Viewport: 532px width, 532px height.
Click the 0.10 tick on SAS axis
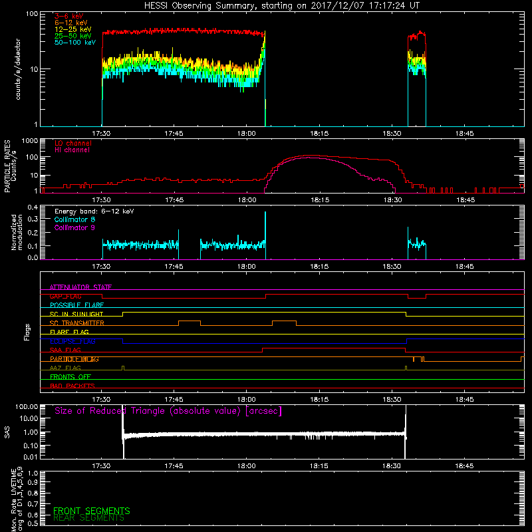pos(31,446)
